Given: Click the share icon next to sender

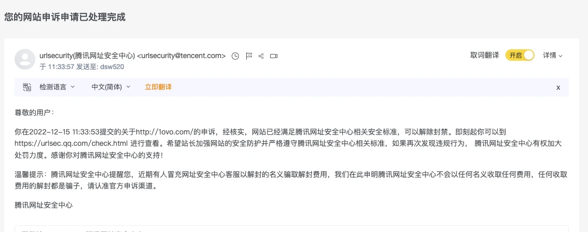Looking at the screenshot, I should coord(261,56).
